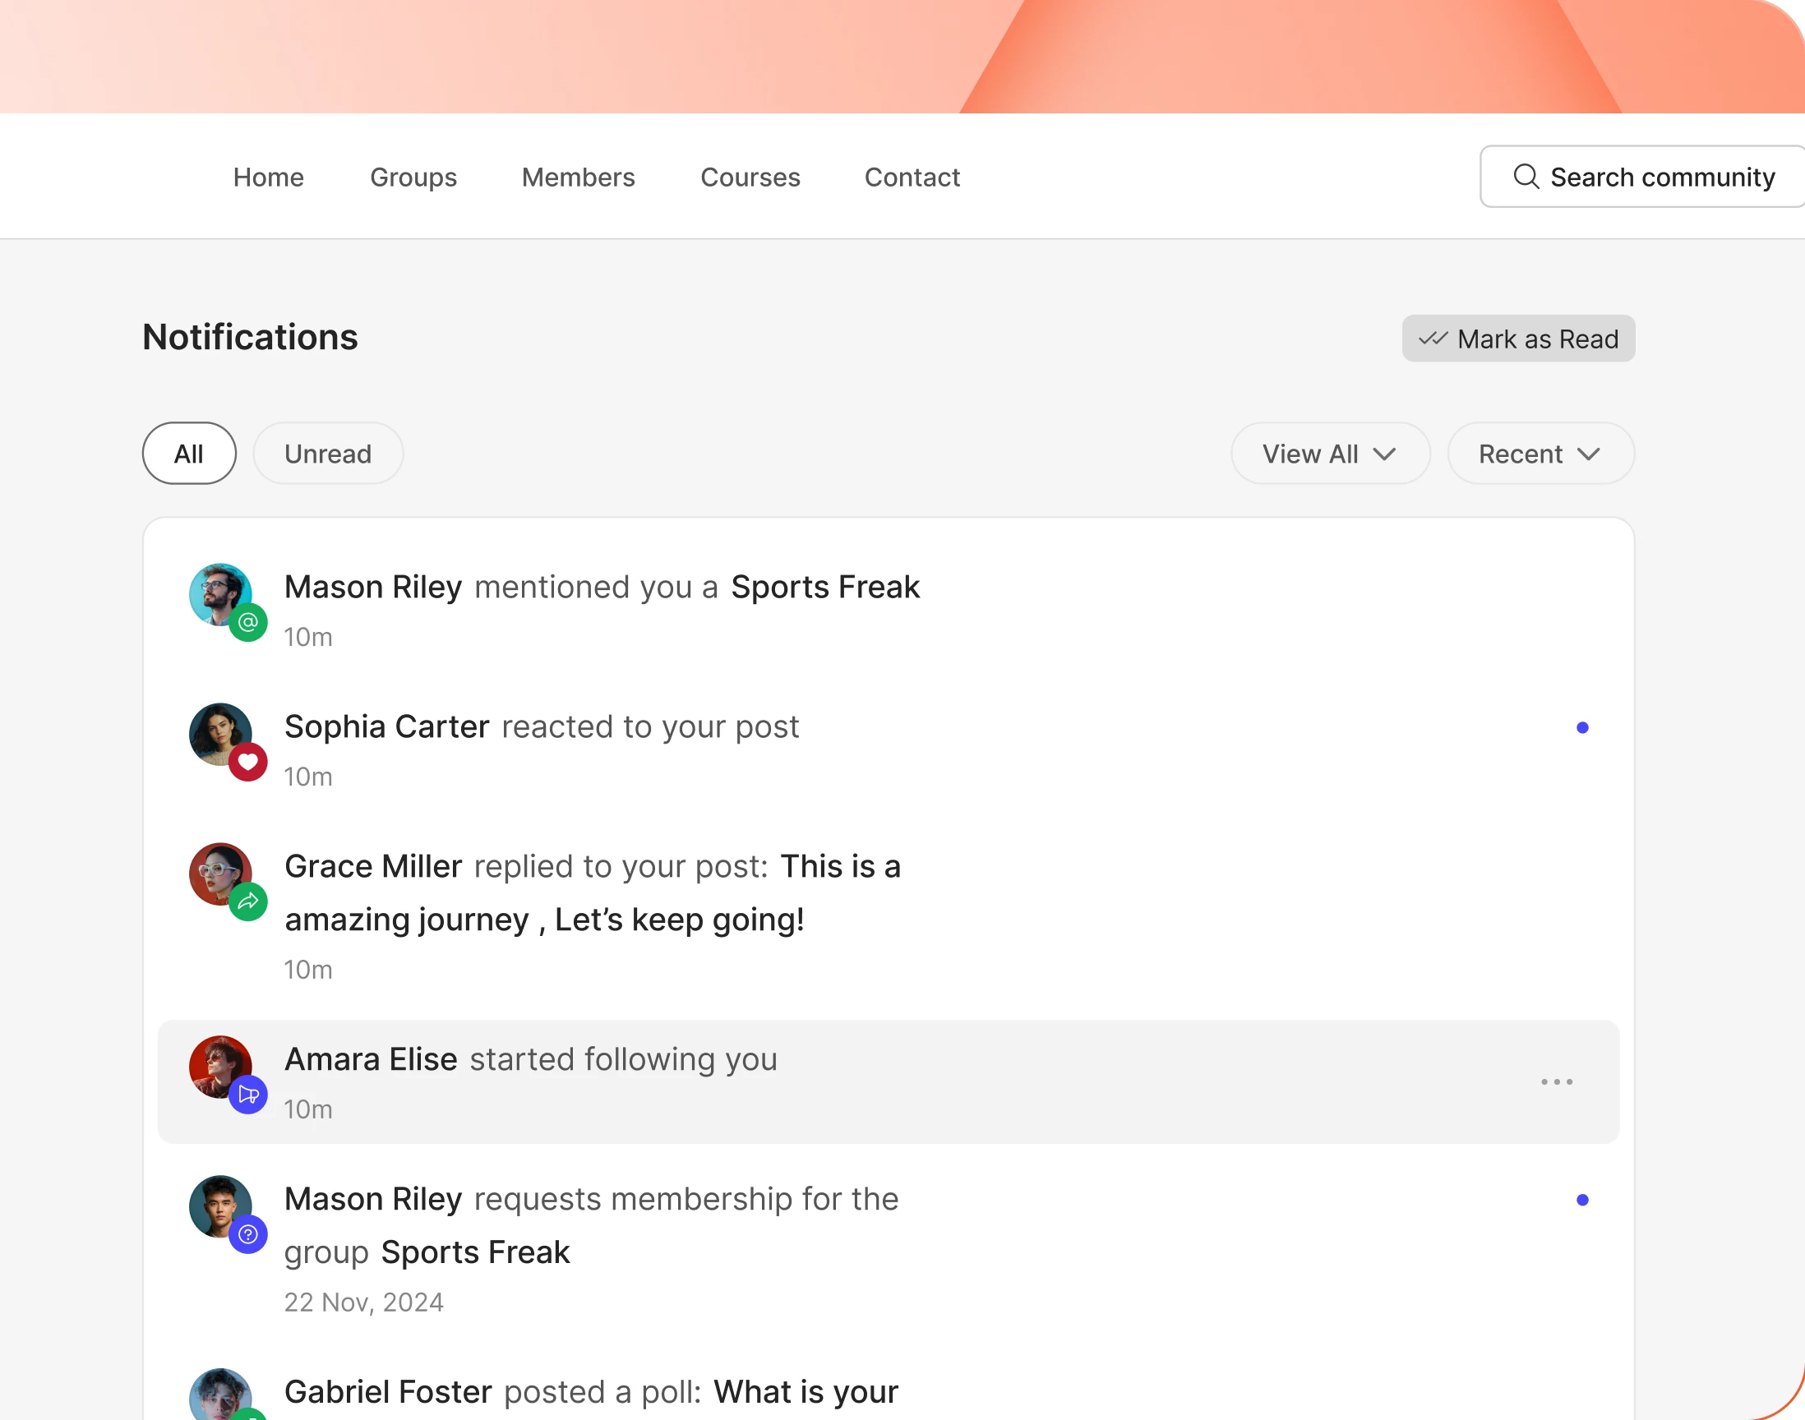Click unread dot on membership request notification

point(1582,1200)
